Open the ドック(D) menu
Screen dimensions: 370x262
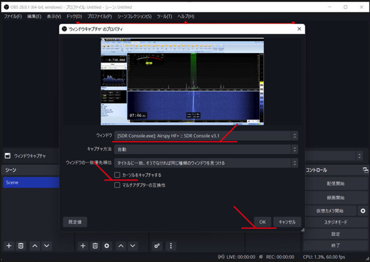74,16
